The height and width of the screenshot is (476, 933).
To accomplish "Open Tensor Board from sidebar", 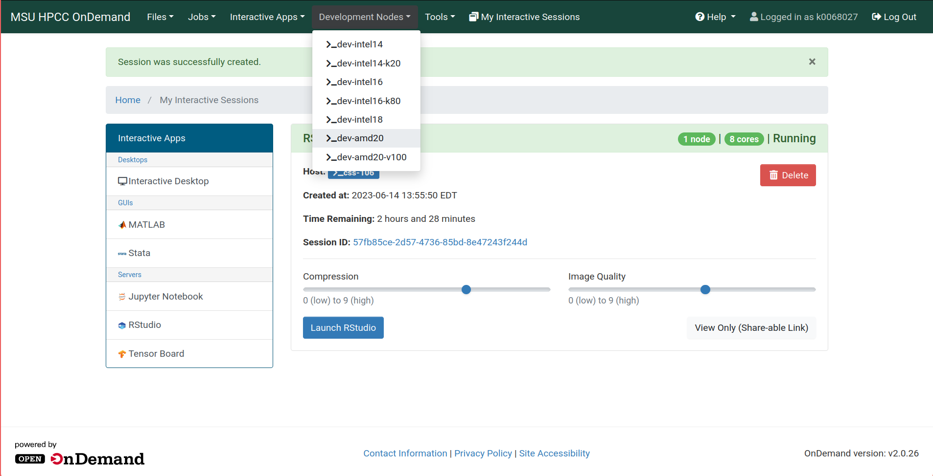I will [x=189, y=354].
